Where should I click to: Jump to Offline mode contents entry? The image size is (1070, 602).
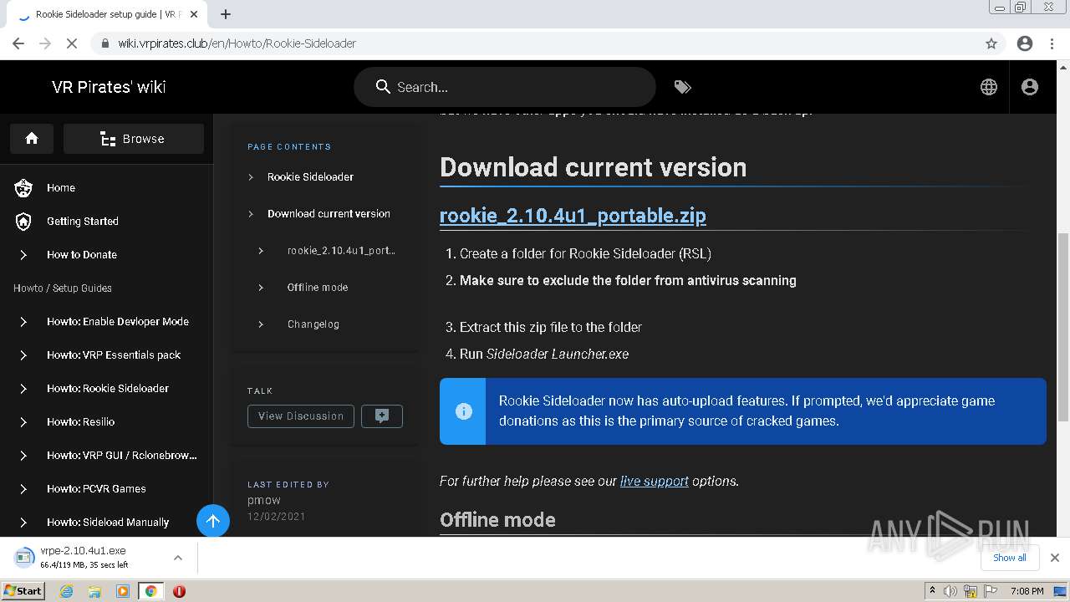click(318, 288)
